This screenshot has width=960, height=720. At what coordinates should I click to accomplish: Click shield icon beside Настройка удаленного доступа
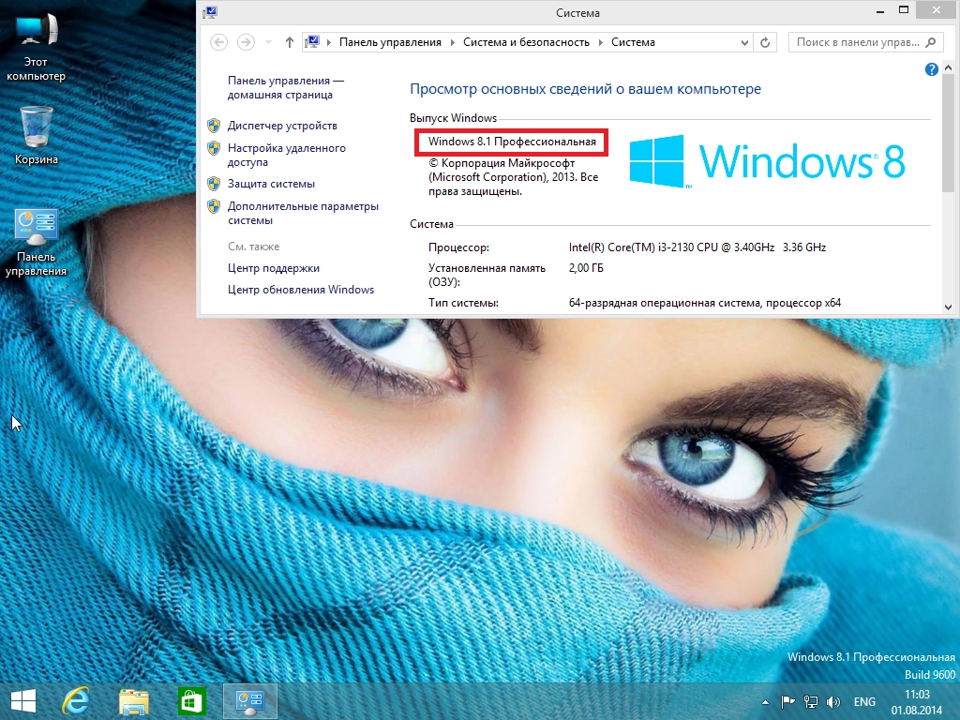click(x=214, y=148)
